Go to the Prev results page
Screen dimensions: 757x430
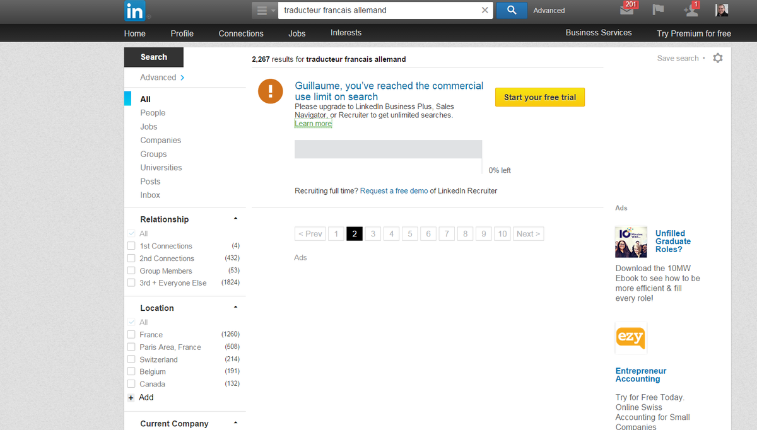pos(310,234)
